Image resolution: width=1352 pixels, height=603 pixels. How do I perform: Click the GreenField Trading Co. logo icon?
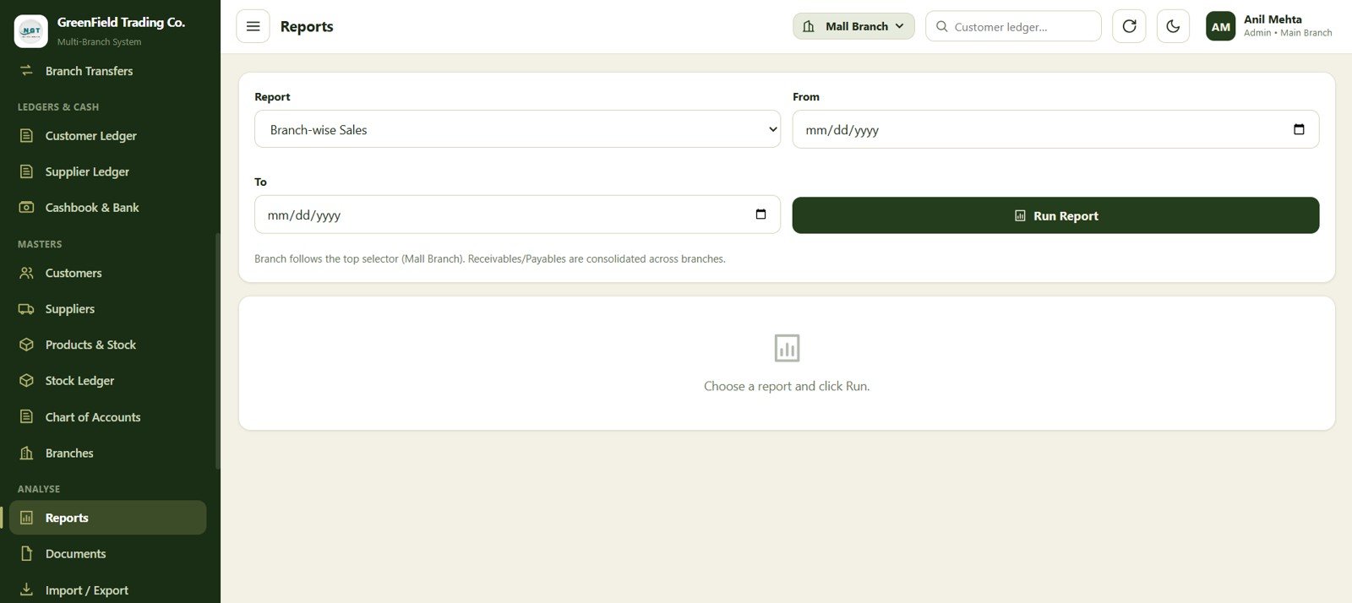click(31, 31)
